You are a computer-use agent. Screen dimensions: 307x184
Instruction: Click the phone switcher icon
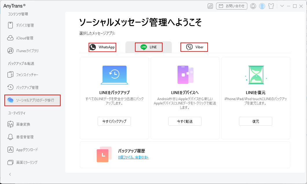tap(10, 75)
